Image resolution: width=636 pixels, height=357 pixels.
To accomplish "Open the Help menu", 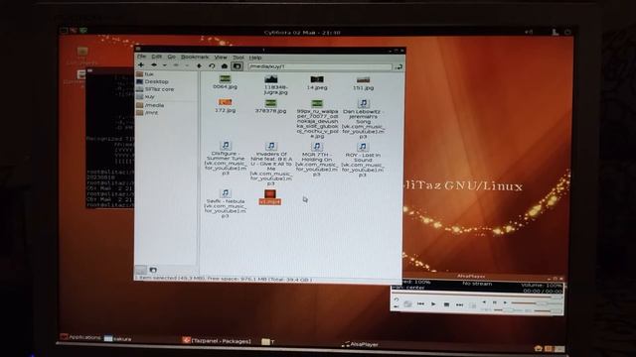I will 255,58.
